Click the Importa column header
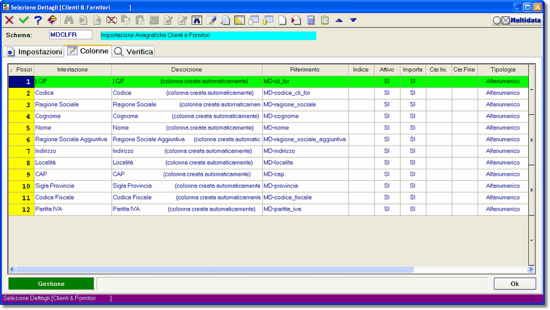The height and width of the screenshot is (310, 550). coord(413,69)
